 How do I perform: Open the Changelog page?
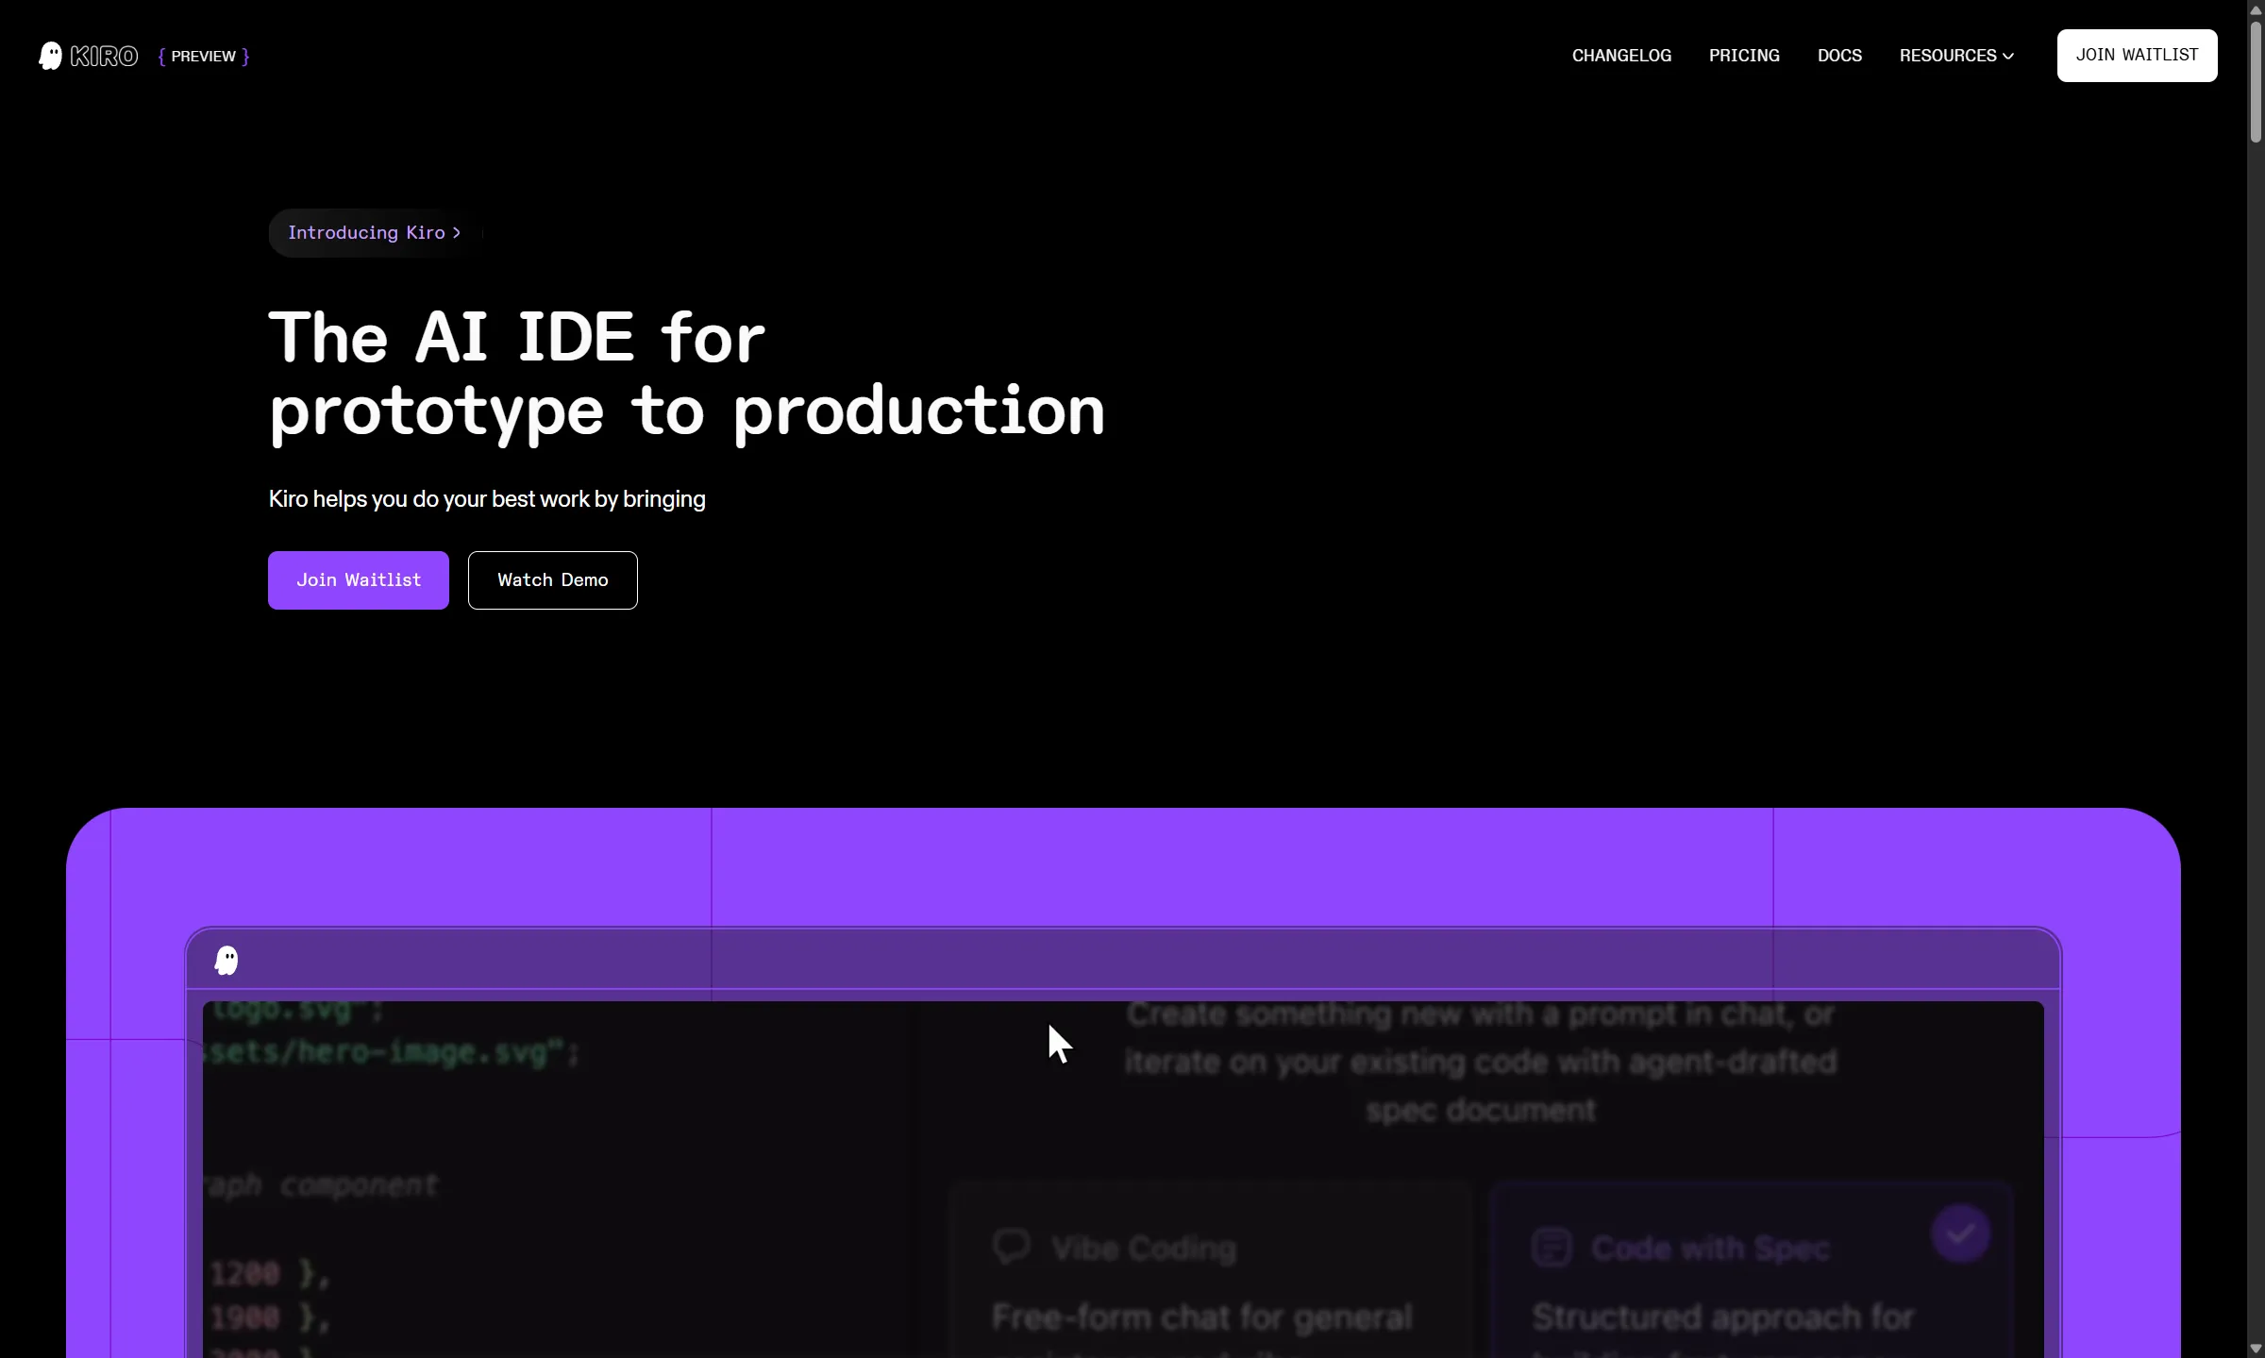tap(1621, 56)
